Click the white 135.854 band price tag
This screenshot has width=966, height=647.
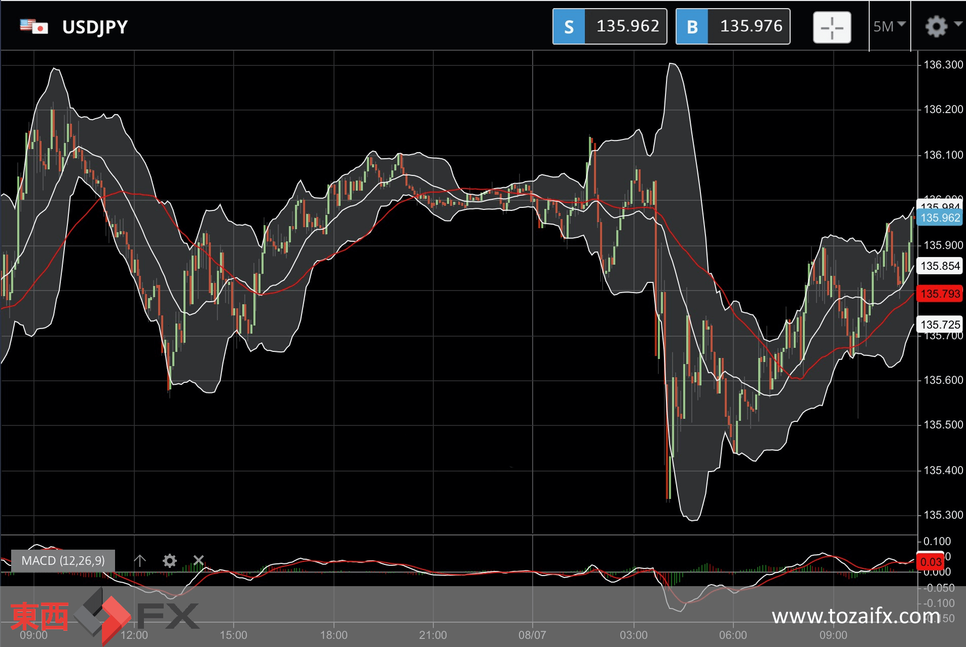point(940,266)
